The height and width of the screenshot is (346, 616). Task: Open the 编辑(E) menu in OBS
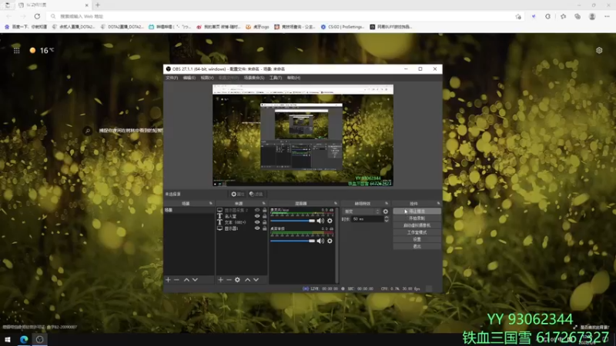[x=189, y=78]
